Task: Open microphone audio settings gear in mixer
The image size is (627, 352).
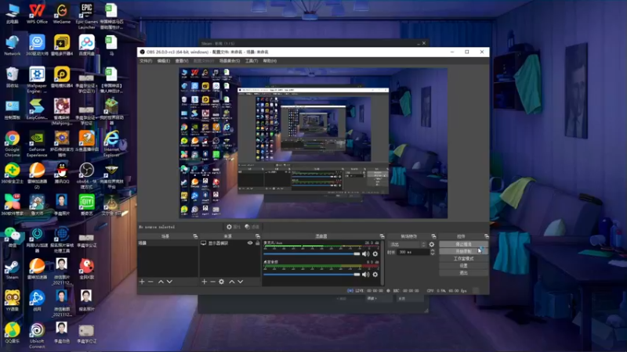Action: point(375,253)
